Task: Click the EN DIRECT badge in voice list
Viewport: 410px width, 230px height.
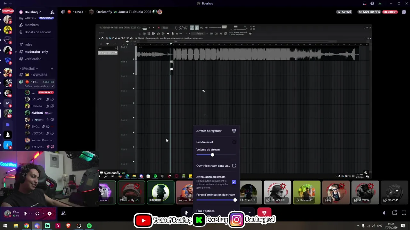Action: tap(46, 92)
